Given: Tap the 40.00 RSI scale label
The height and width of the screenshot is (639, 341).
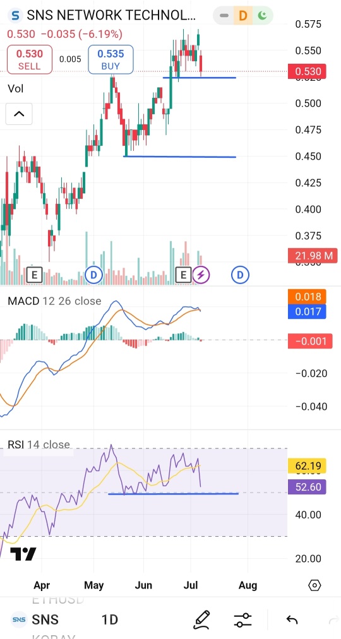Looking at the screenshot, I should tap(308, 515).
